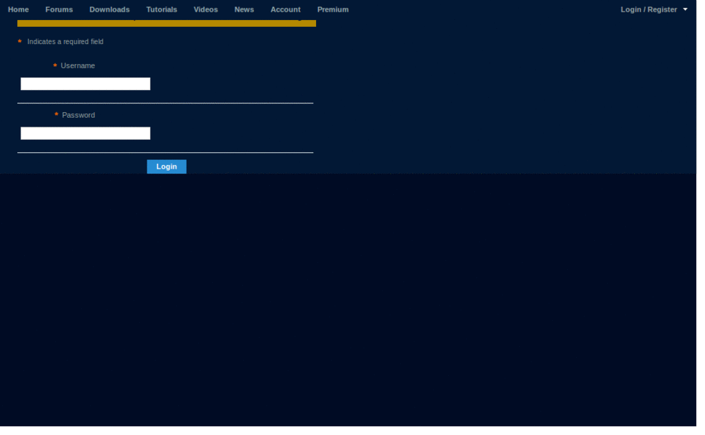This screenshot has height=435, width=705.
Task: Click the Password field label
Action: click(x=78, y=115)
